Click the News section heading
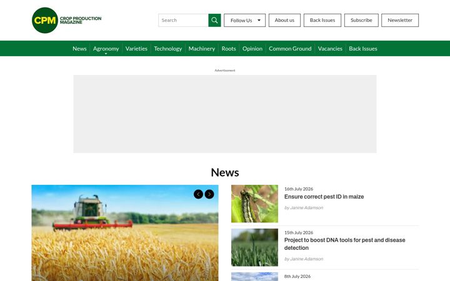Screen dimensions: 450x281 pos(225,172)
